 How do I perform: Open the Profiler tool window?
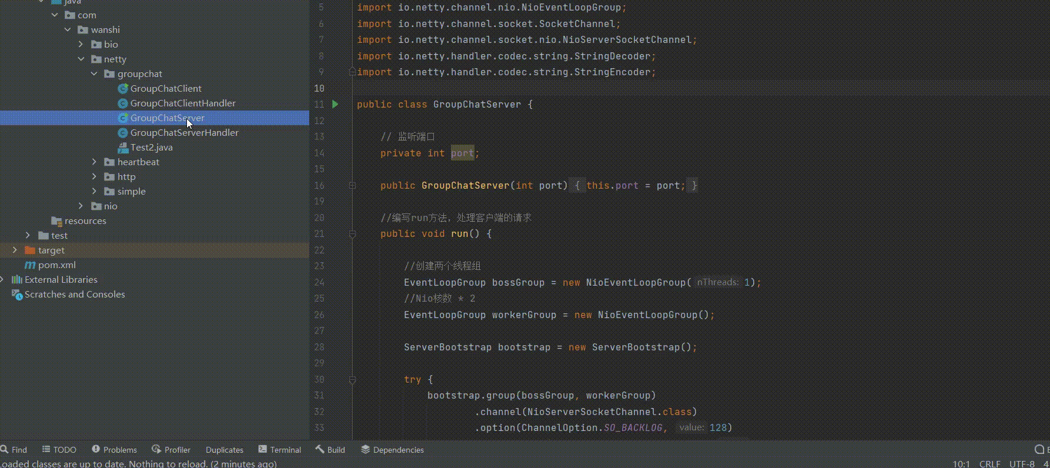171,450
